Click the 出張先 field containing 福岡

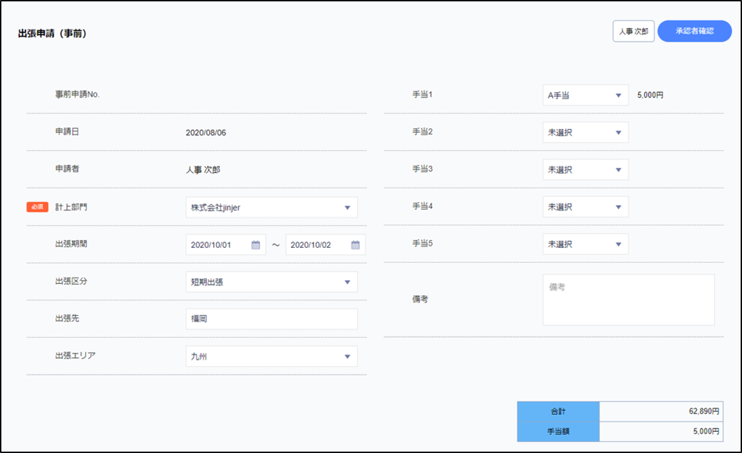(x=271, y=319)
